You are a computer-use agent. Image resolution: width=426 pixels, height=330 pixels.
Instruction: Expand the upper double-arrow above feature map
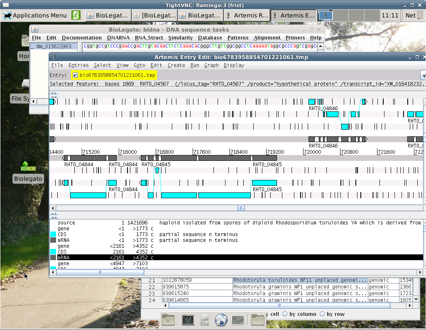tap(54, 94)
